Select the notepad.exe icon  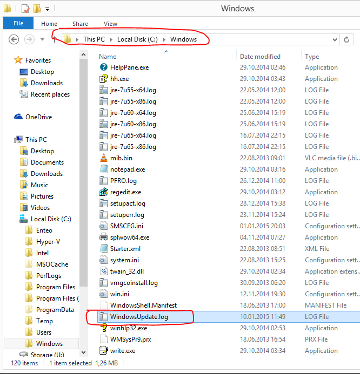(x=104, y=169)
